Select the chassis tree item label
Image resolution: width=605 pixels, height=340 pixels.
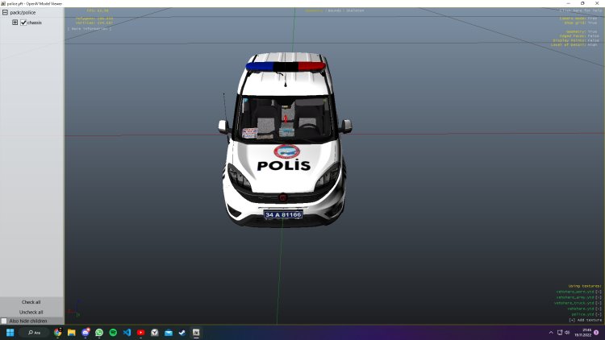pyautogui.click(x=35, y=23)
